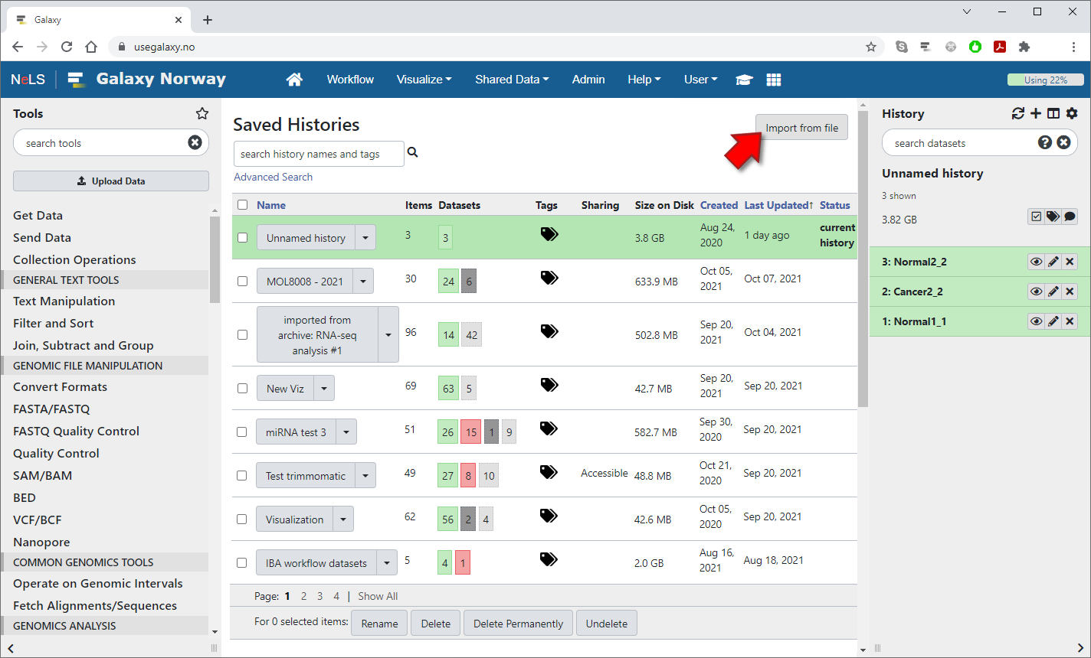Edit attributes of Cancer2_2 dataset
The image size is (1091, 658).
[x=1053, y=292]
